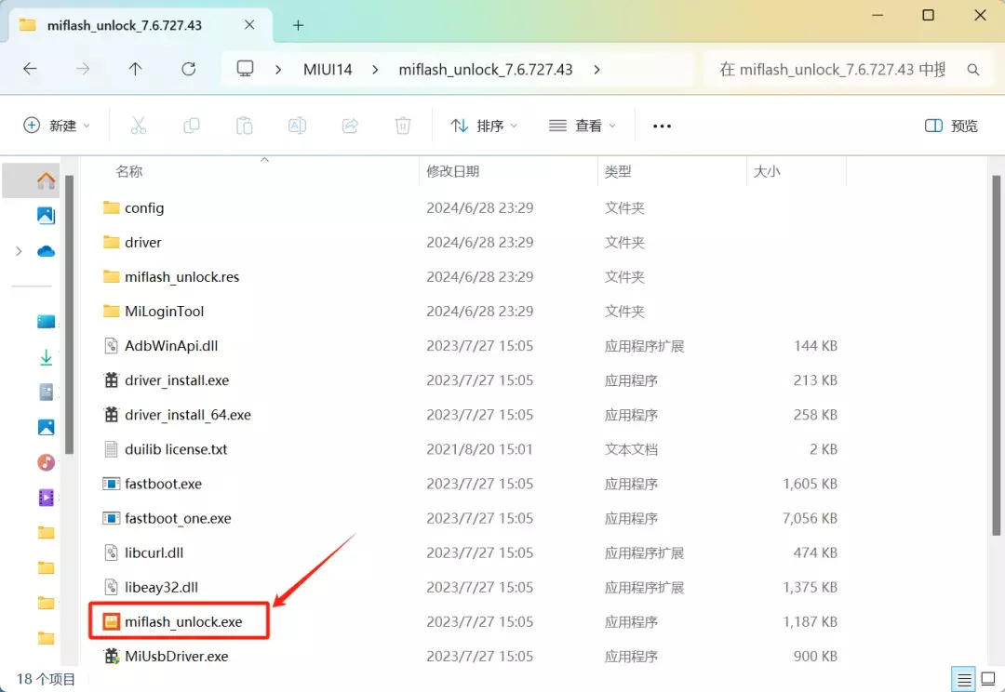The image size is (1005, 692).
Task: Open the more options ellipsis menu
Action: tap(663, 126)
